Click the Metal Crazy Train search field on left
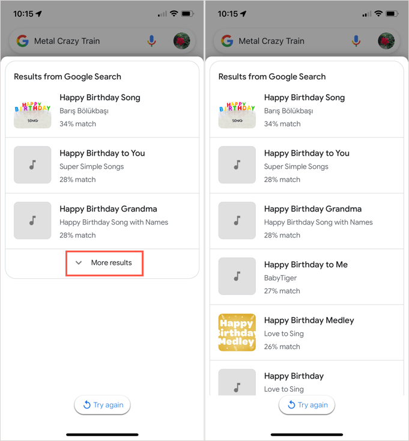 [84, 41]
